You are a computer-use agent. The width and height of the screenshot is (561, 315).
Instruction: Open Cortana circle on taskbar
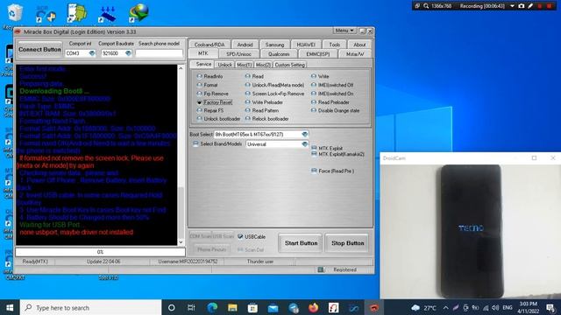tap(172, 307)
